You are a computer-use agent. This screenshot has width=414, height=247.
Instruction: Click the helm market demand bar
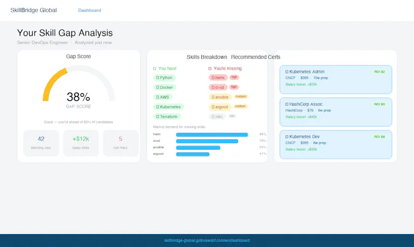pyautogui.click(x=212, y=135)
